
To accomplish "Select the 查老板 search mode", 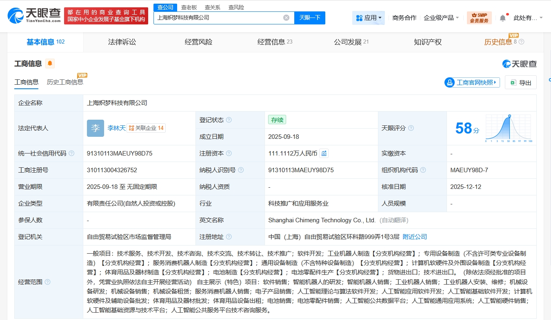I will [189, 7].
